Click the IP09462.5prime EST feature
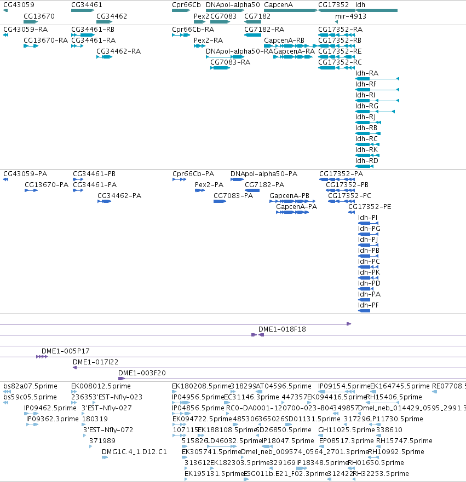466x482 pixels. (x=31, y=414)
